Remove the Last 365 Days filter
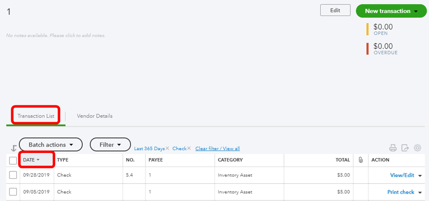Viewport: 429px width, 201px height. coord(167,149)
